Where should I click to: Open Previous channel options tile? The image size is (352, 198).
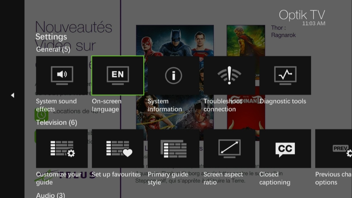click(x=334, y=148)
